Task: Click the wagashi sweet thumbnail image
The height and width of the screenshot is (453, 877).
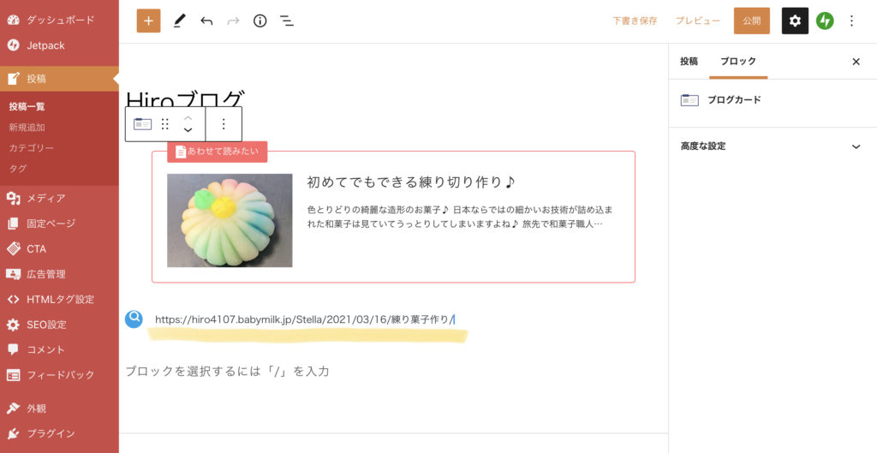Action: [230, 220]
